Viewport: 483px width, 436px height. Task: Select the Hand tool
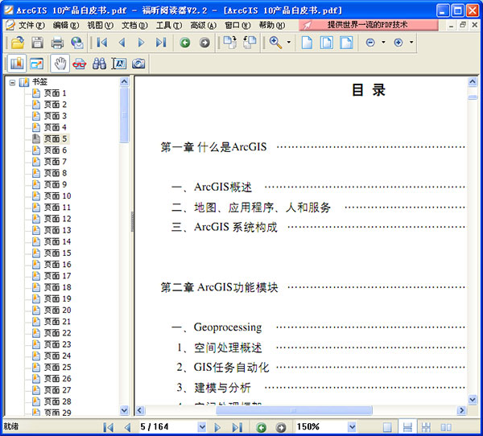pos(60,64)
